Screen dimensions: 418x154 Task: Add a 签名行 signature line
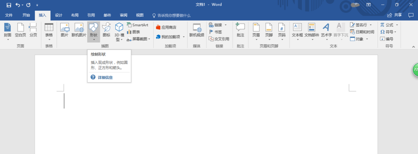point(358,25)
